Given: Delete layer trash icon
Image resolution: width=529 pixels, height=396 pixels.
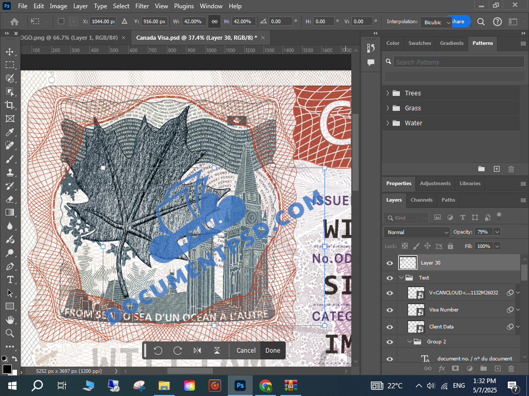Looking at the screenshot, I should (511, 369).
